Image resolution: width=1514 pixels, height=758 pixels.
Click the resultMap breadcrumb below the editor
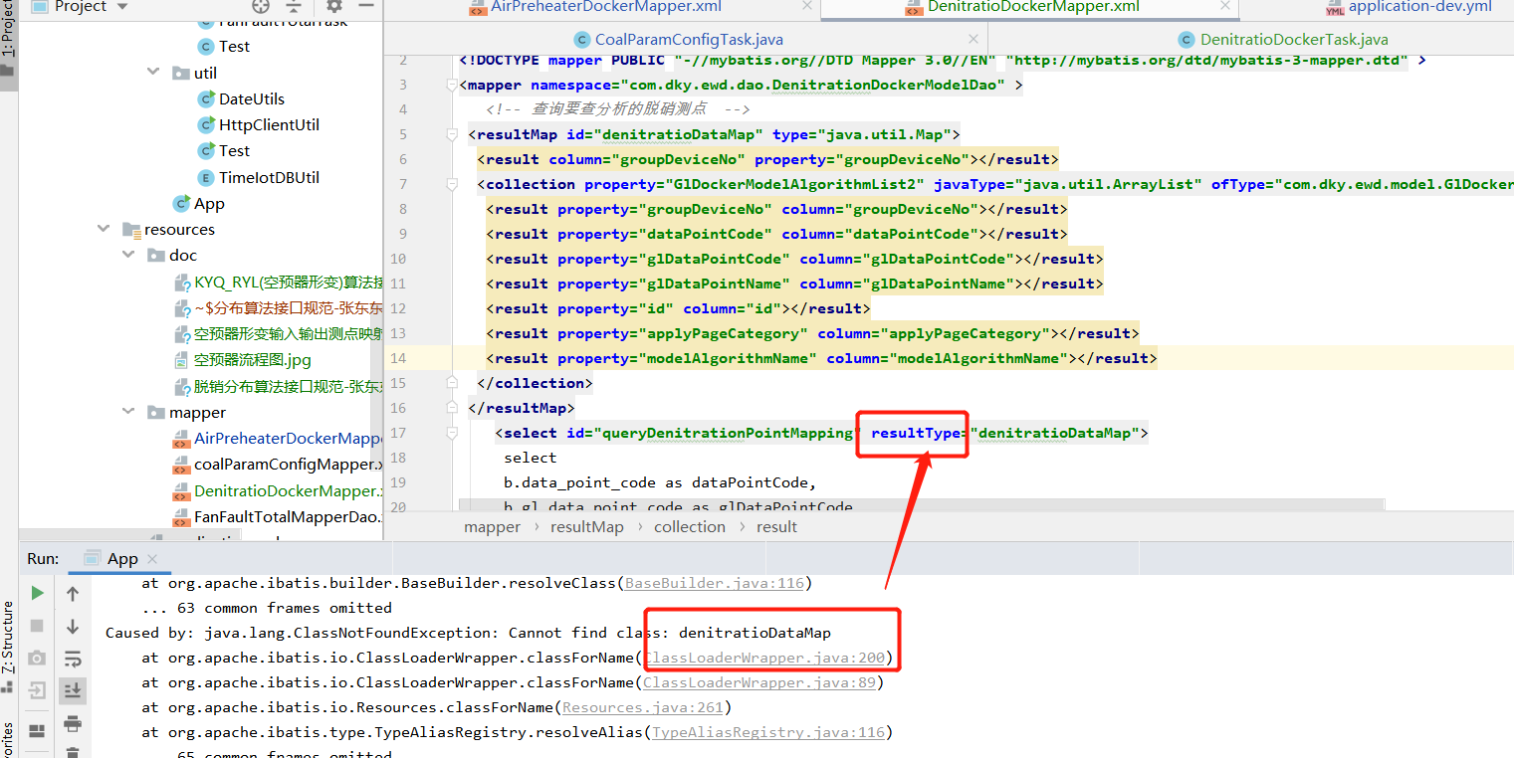pos(586,526)
